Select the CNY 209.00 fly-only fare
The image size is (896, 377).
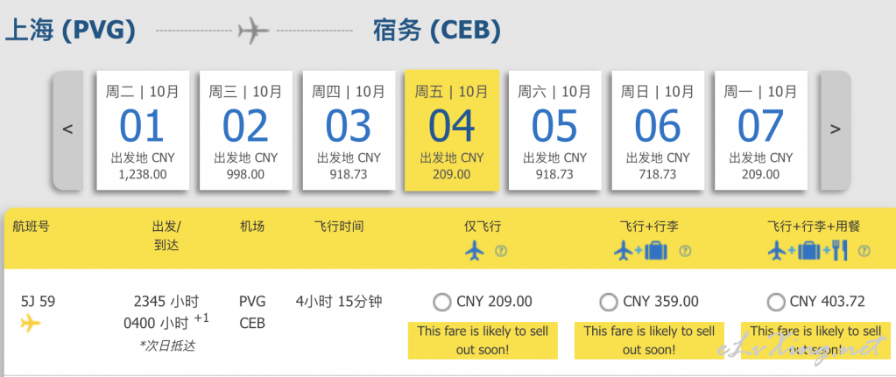(442, 303)
